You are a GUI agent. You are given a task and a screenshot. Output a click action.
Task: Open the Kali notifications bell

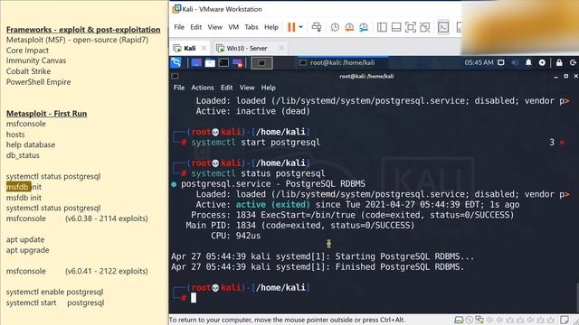(x=528, y=62)
